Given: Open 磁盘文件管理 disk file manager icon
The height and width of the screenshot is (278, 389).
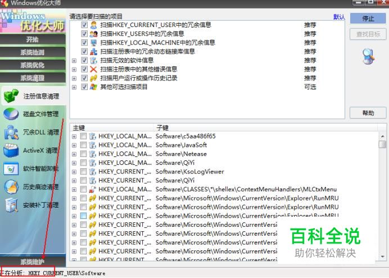Looking at the screenshot, I should click(11, 114).
